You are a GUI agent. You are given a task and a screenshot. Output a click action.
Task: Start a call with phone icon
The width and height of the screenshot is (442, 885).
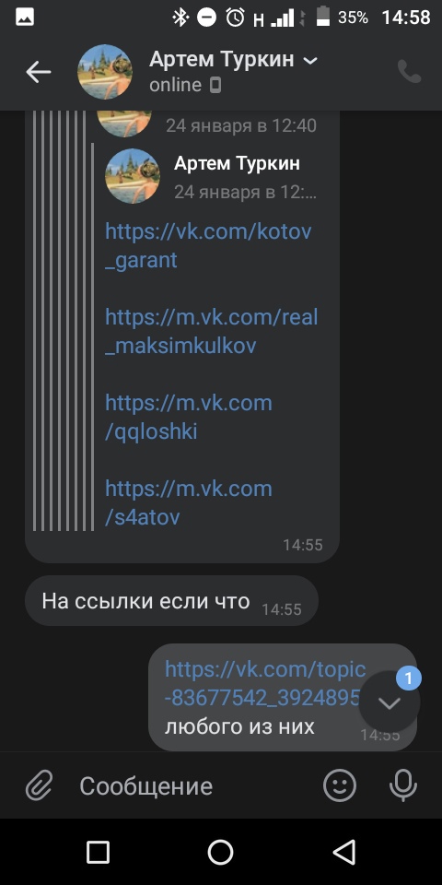[x=409, y=72]
